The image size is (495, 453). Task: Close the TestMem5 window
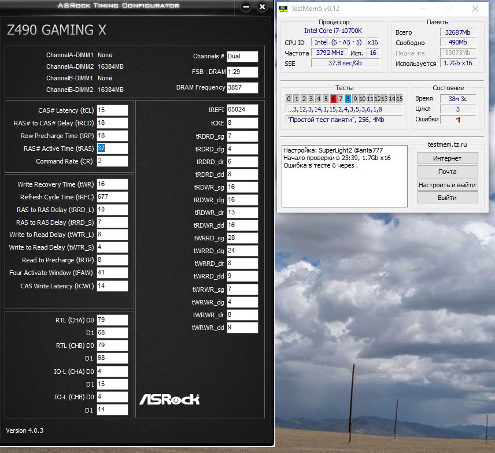[x=475, y=9]
